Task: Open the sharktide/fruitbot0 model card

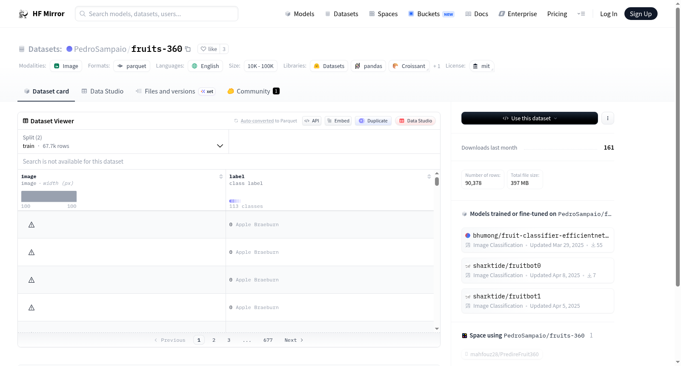Action: pos(538,270)
